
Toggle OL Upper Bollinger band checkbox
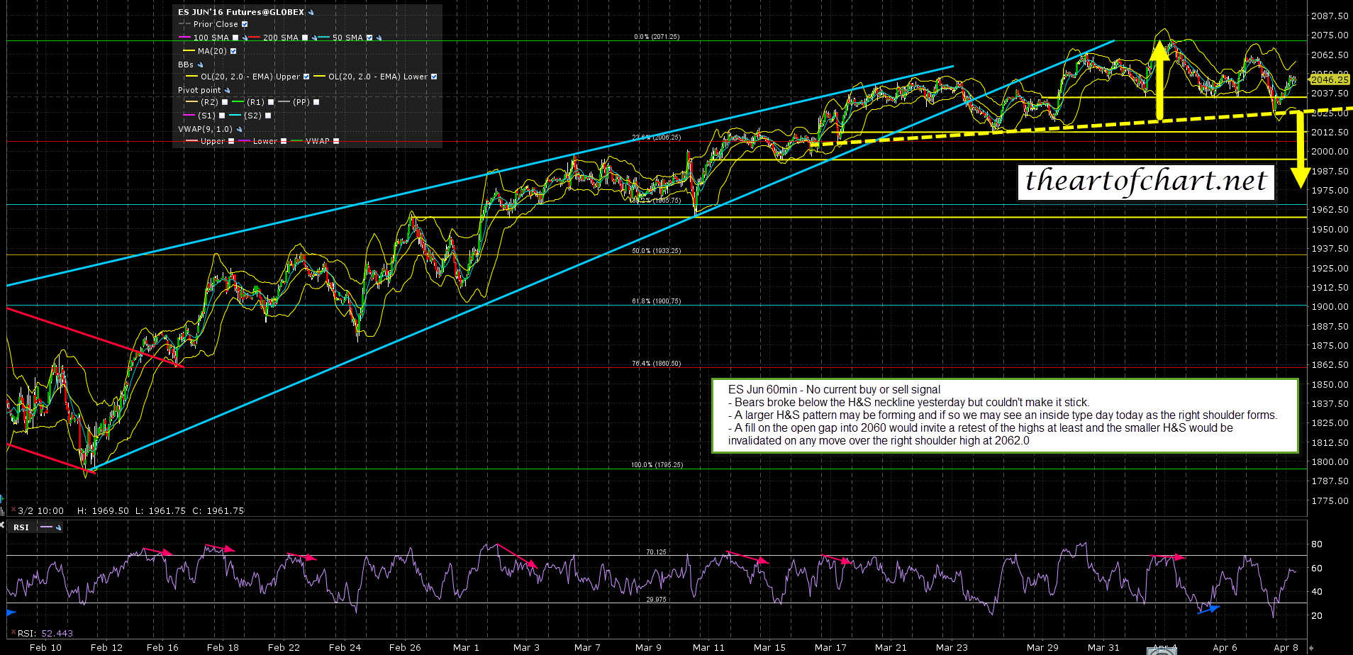306,77
